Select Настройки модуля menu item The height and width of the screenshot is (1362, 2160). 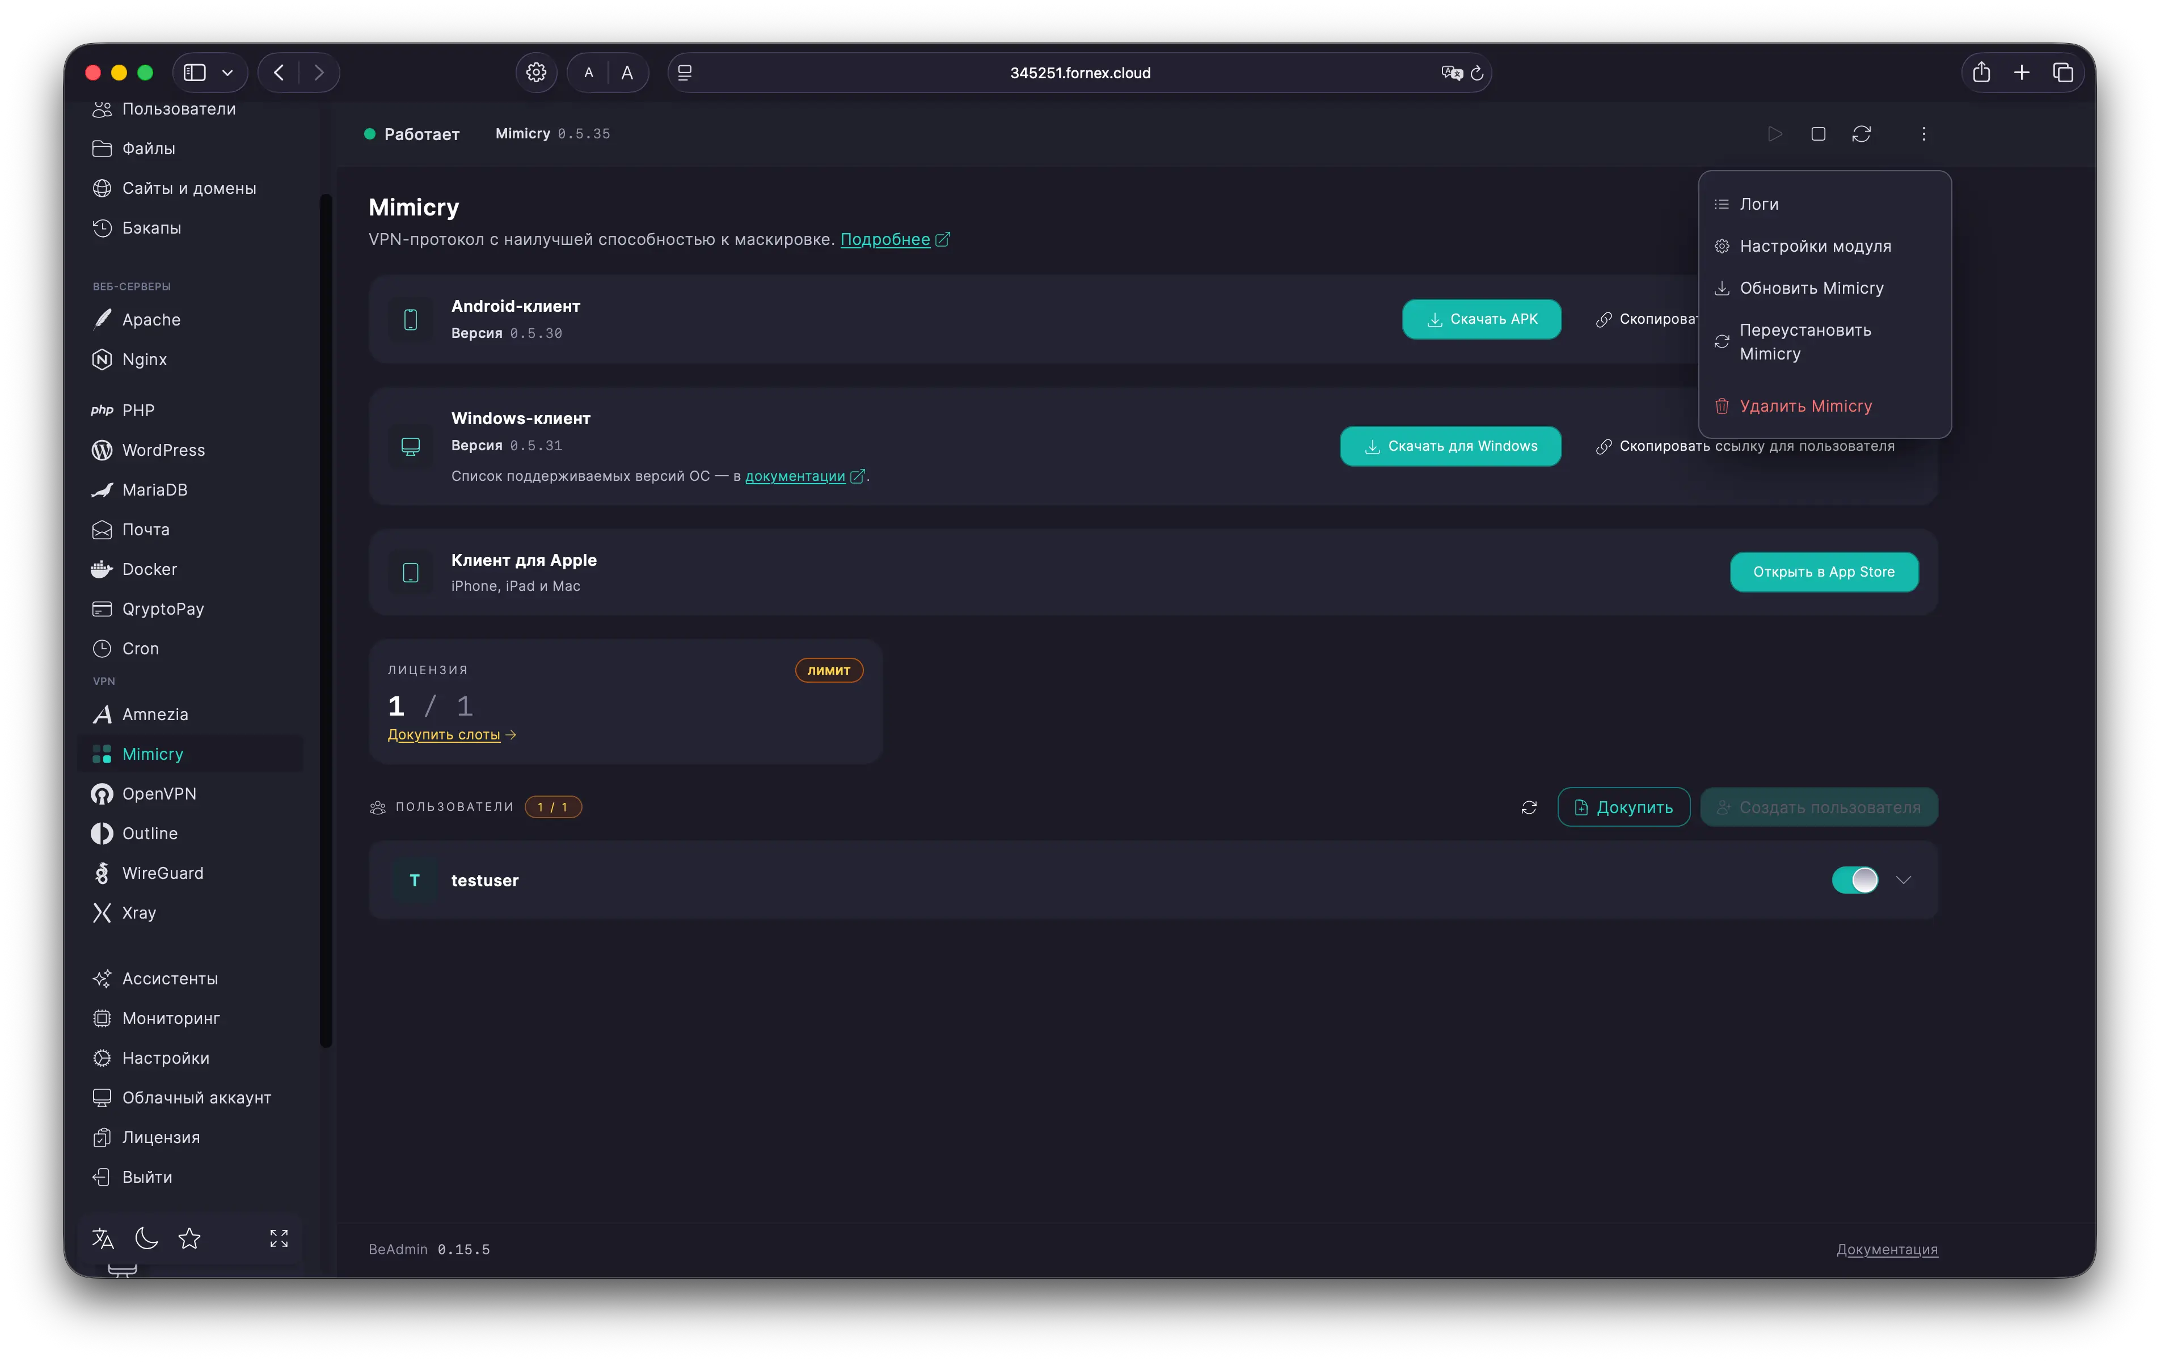pyautogui.click(x=1825, y=246)
